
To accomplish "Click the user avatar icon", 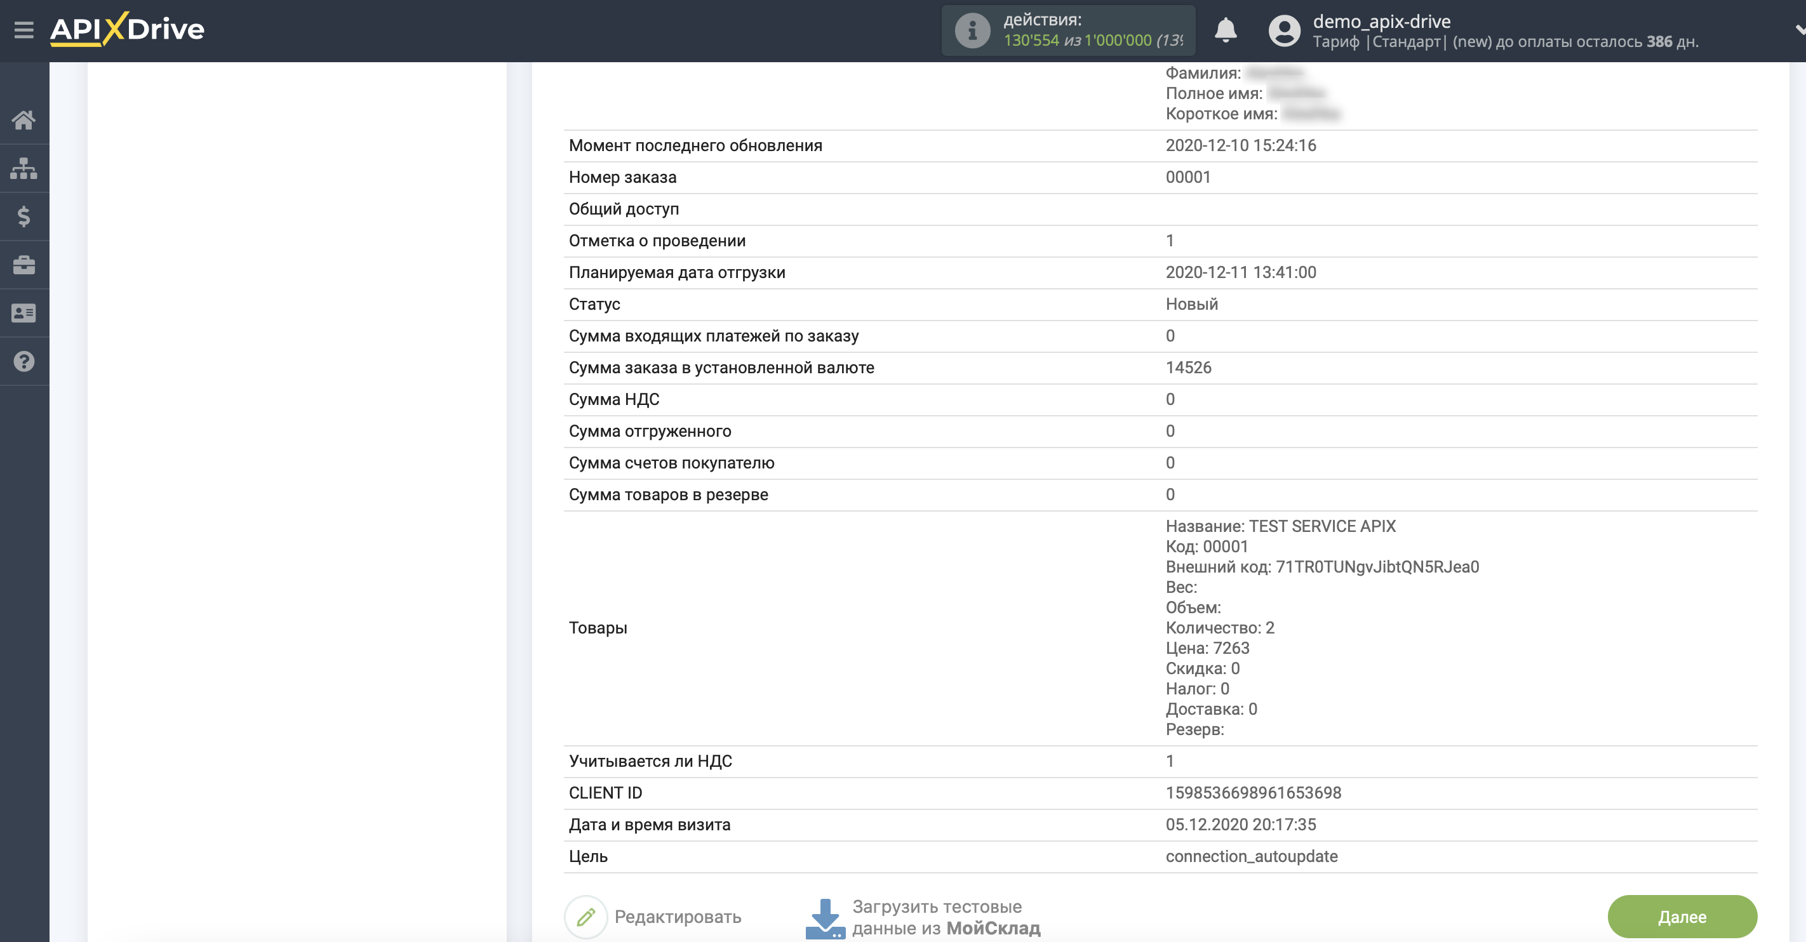I will (x=1285, y=30).
